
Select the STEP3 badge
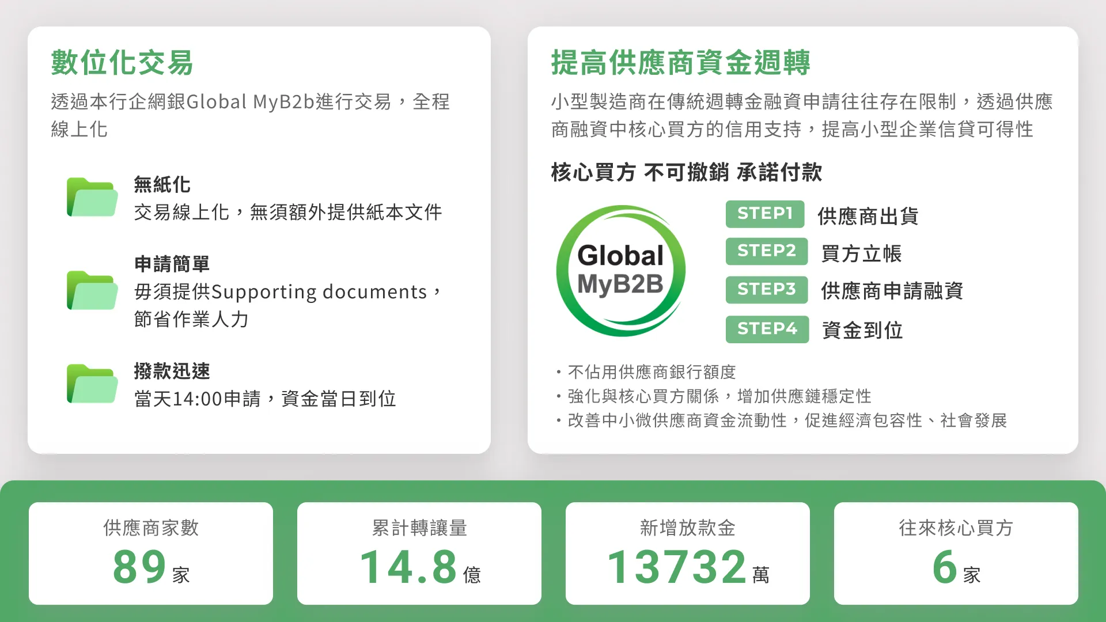767,289
